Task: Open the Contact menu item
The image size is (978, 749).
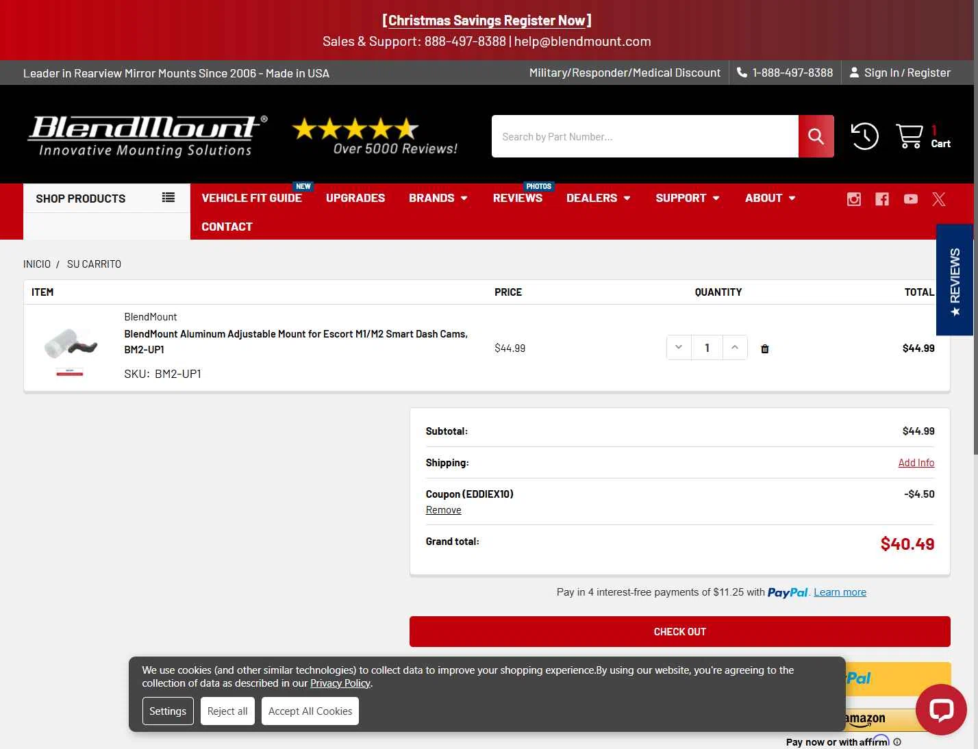Action: [227, 227]
